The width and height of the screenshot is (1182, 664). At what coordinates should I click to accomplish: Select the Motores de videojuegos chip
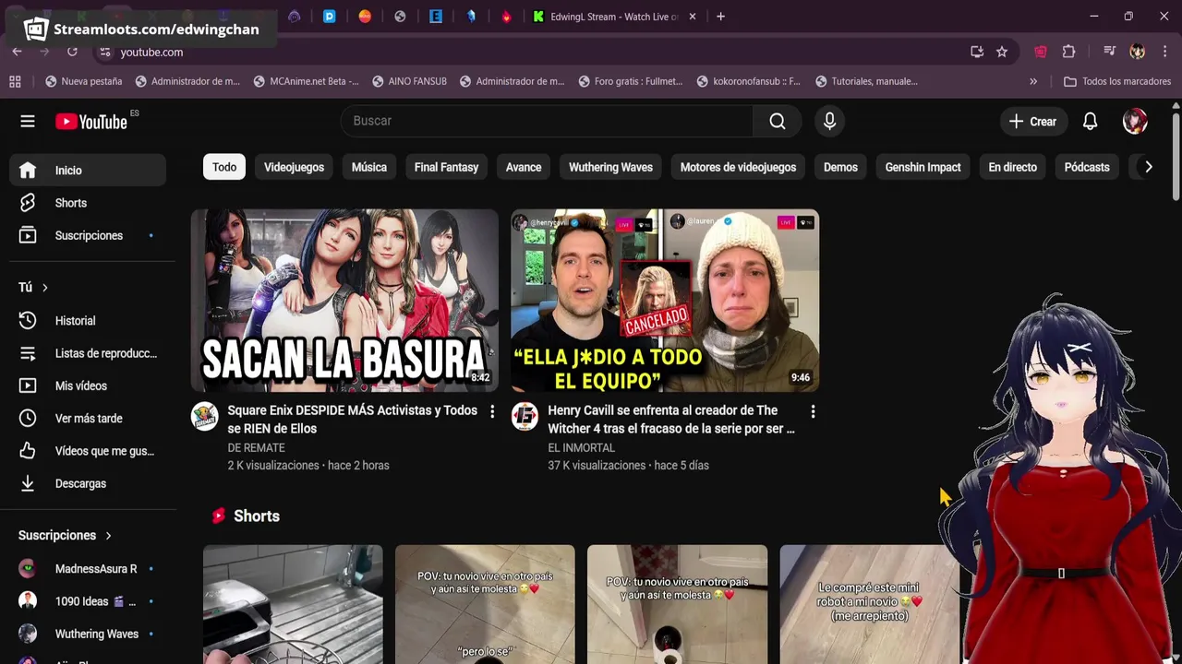pyautogui.click(x=738, y=167)
